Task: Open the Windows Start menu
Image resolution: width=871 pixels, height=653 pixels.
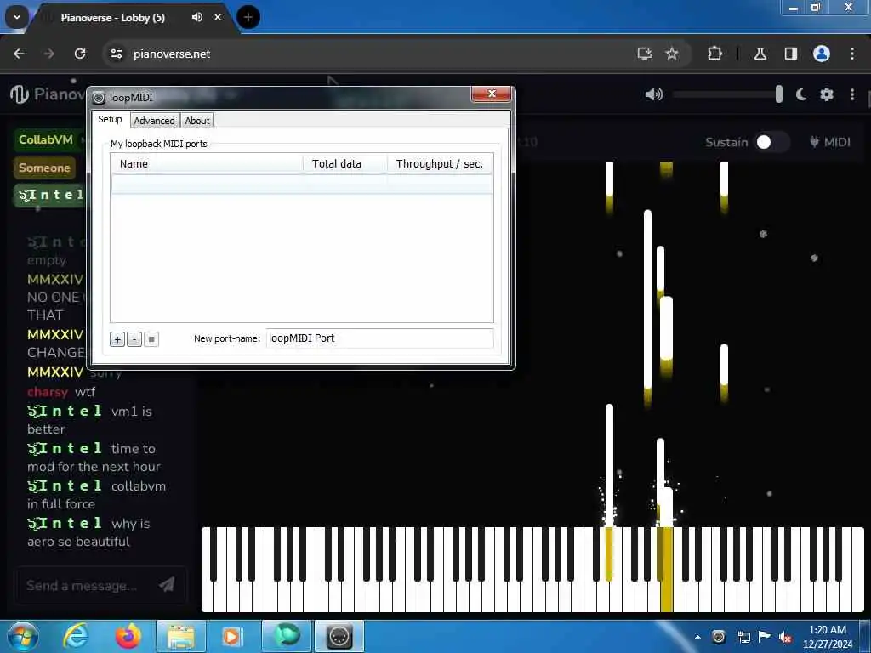Action: click(23, 636)
